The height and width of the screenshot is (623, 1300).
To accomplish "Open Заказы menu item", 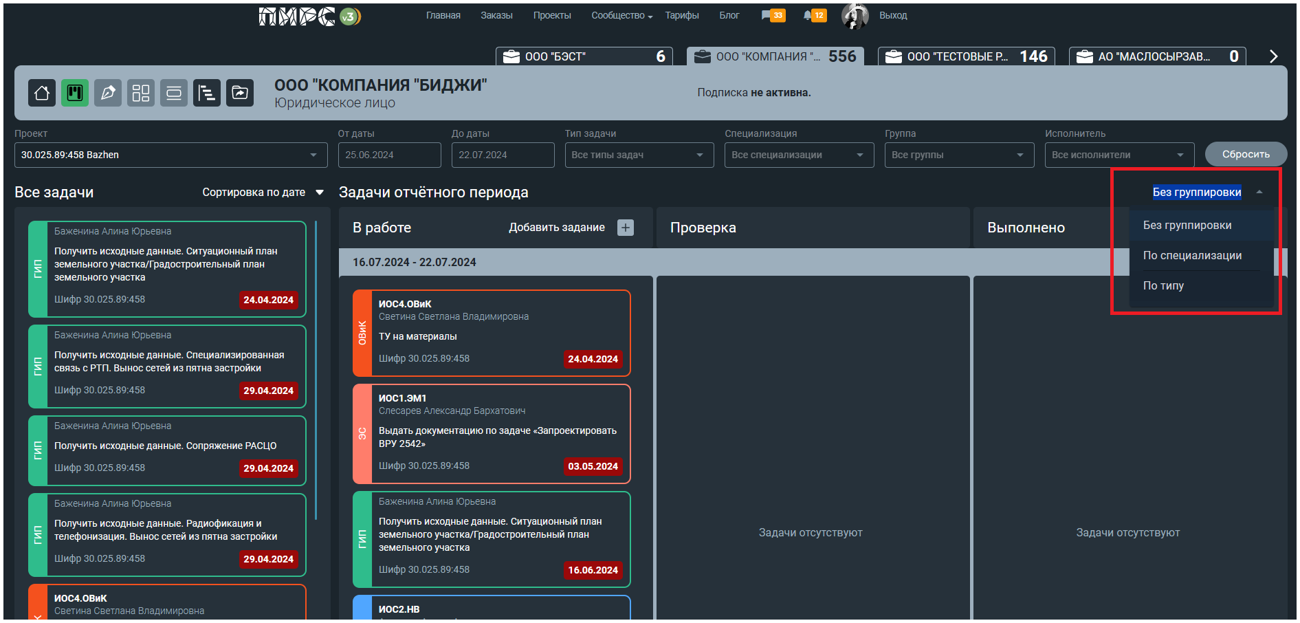I will point(496,15).
